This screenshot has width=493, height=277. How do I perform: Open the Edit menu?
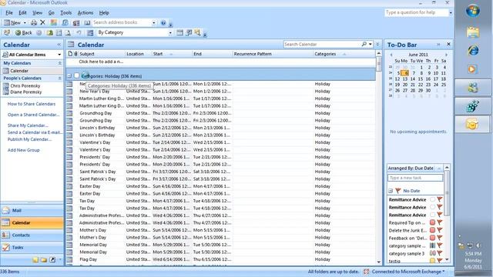22,13
